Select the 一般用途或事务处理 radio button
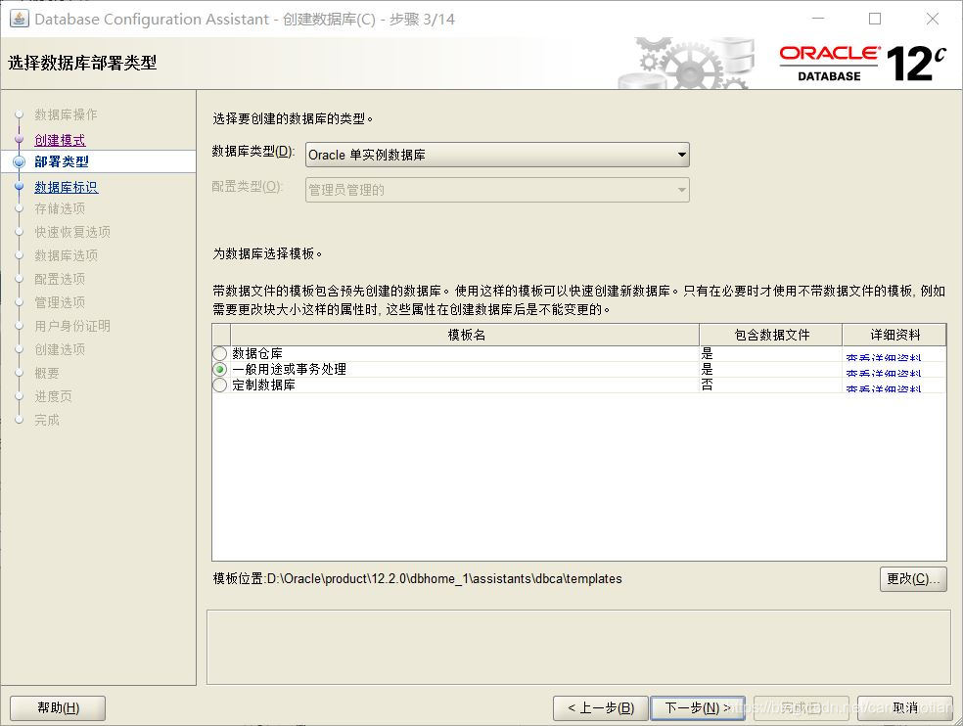 (220, 369)
